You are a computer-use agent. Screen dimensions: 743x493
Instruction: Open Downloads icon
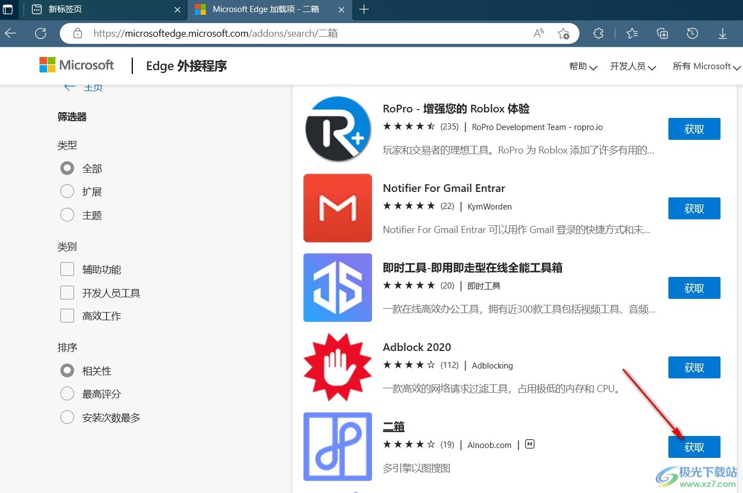pyautogui.click(x=723, y=33)
